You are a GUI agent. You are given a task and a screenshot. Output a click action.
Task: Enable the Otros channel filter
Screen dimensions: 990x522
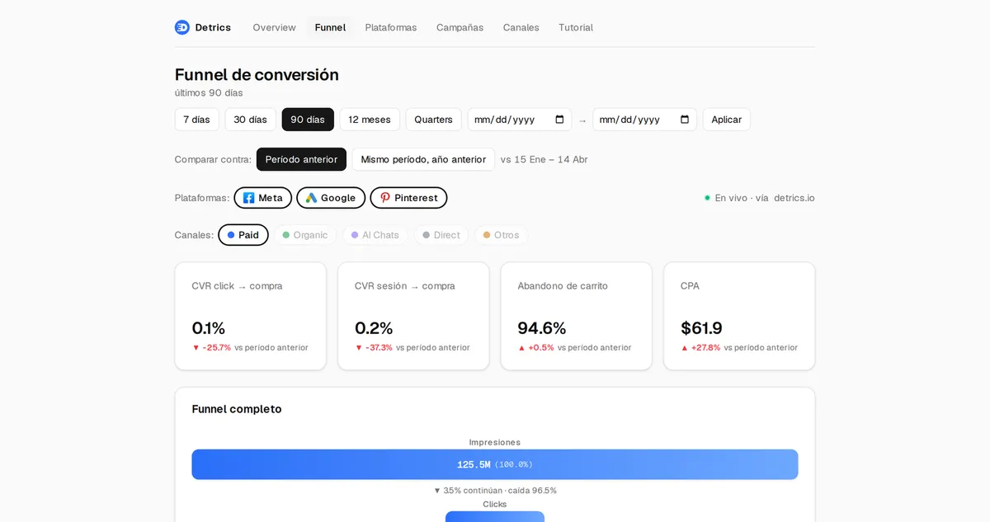pos(502,235)
